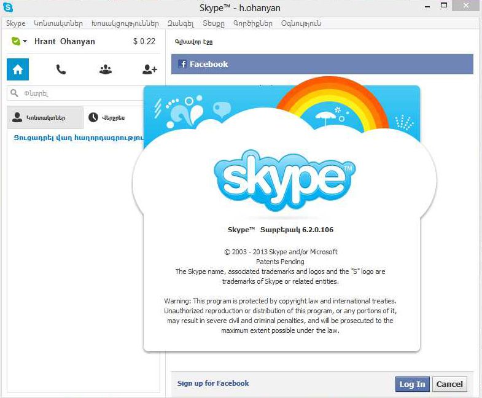Click the contacts tab person icon

tap(17, 117)
